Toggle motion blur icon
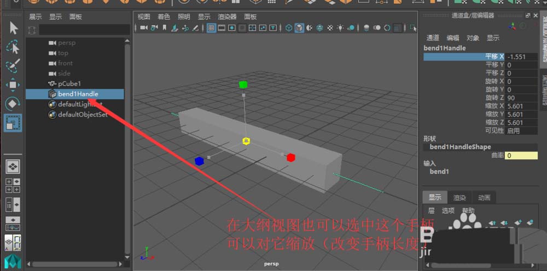Screen dimensions: 547x271 (x=377, y=27)
